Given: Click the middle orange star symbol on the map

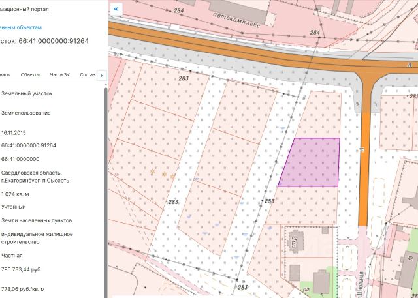Looking at the screenshot, I should (165, 174).
